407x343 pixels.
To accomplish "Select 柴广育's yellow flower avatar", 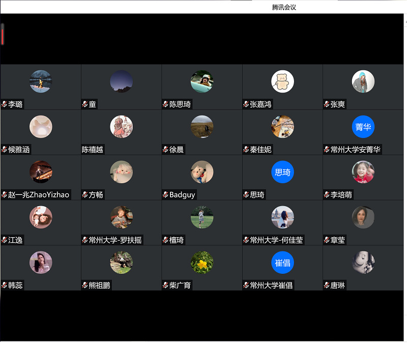I will point(202,263).
